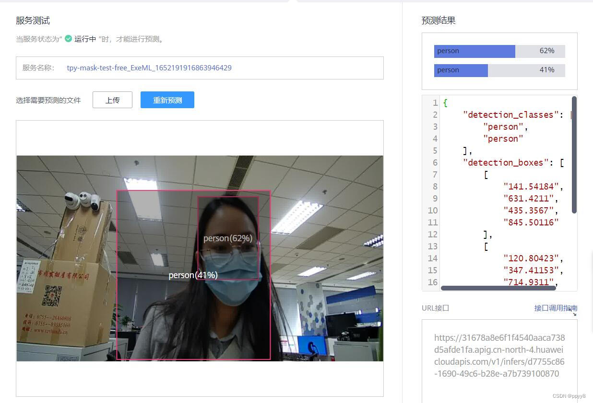
Task: Select the person 41% confidence bar
Action: [499, 70]
